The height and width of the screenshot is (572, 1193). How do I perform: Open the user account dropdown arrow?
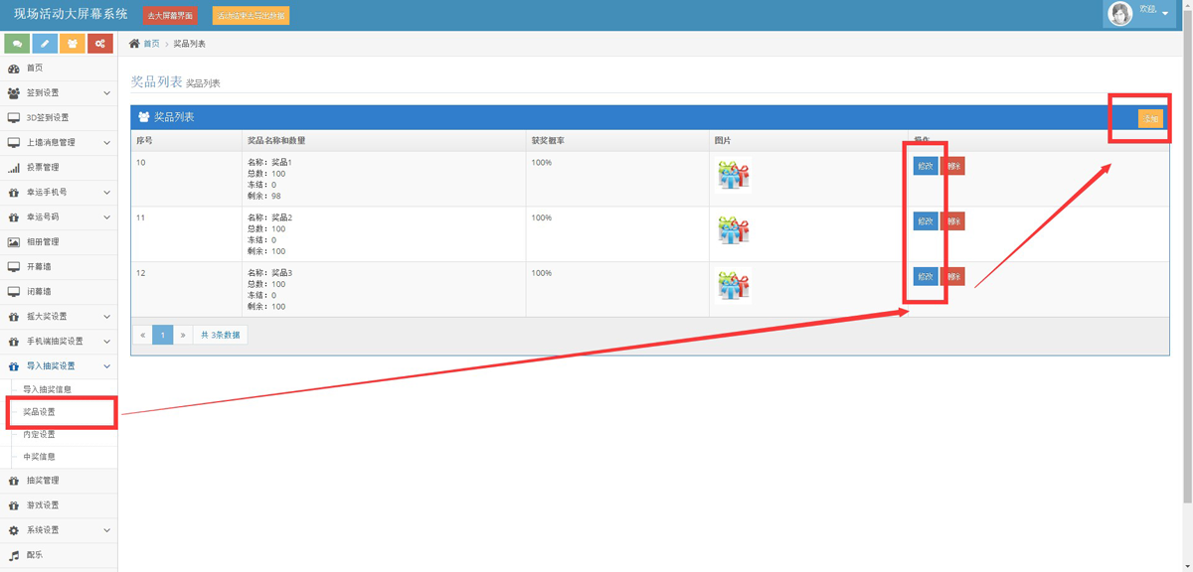[1165, 15]
